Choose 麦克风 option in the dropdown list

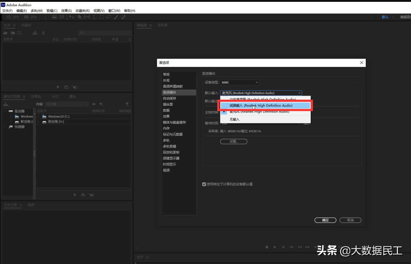(265, 112)
